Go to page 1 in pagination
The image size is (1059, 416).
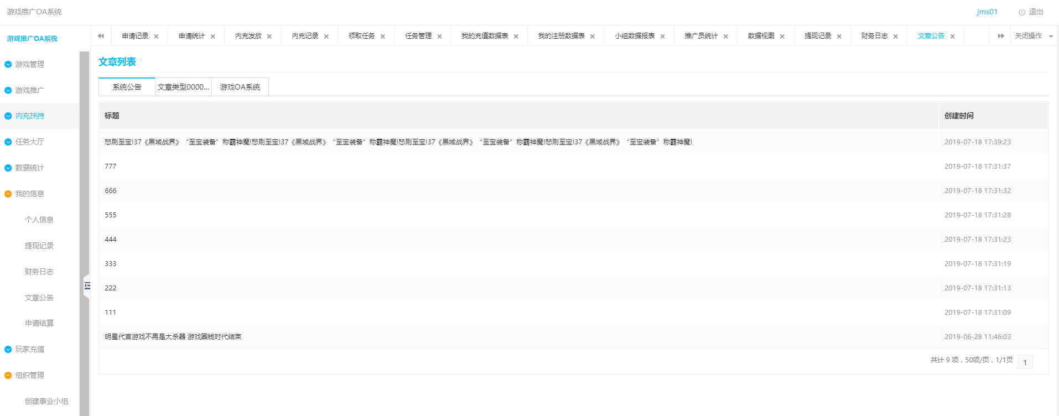[1025, 362]
